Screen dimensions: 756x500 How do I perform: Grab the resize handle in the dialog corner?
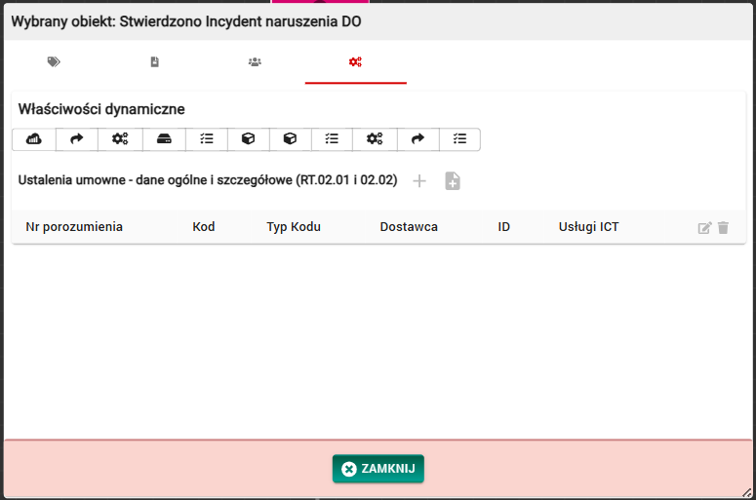pyautogui.click(x=746, y=492)
